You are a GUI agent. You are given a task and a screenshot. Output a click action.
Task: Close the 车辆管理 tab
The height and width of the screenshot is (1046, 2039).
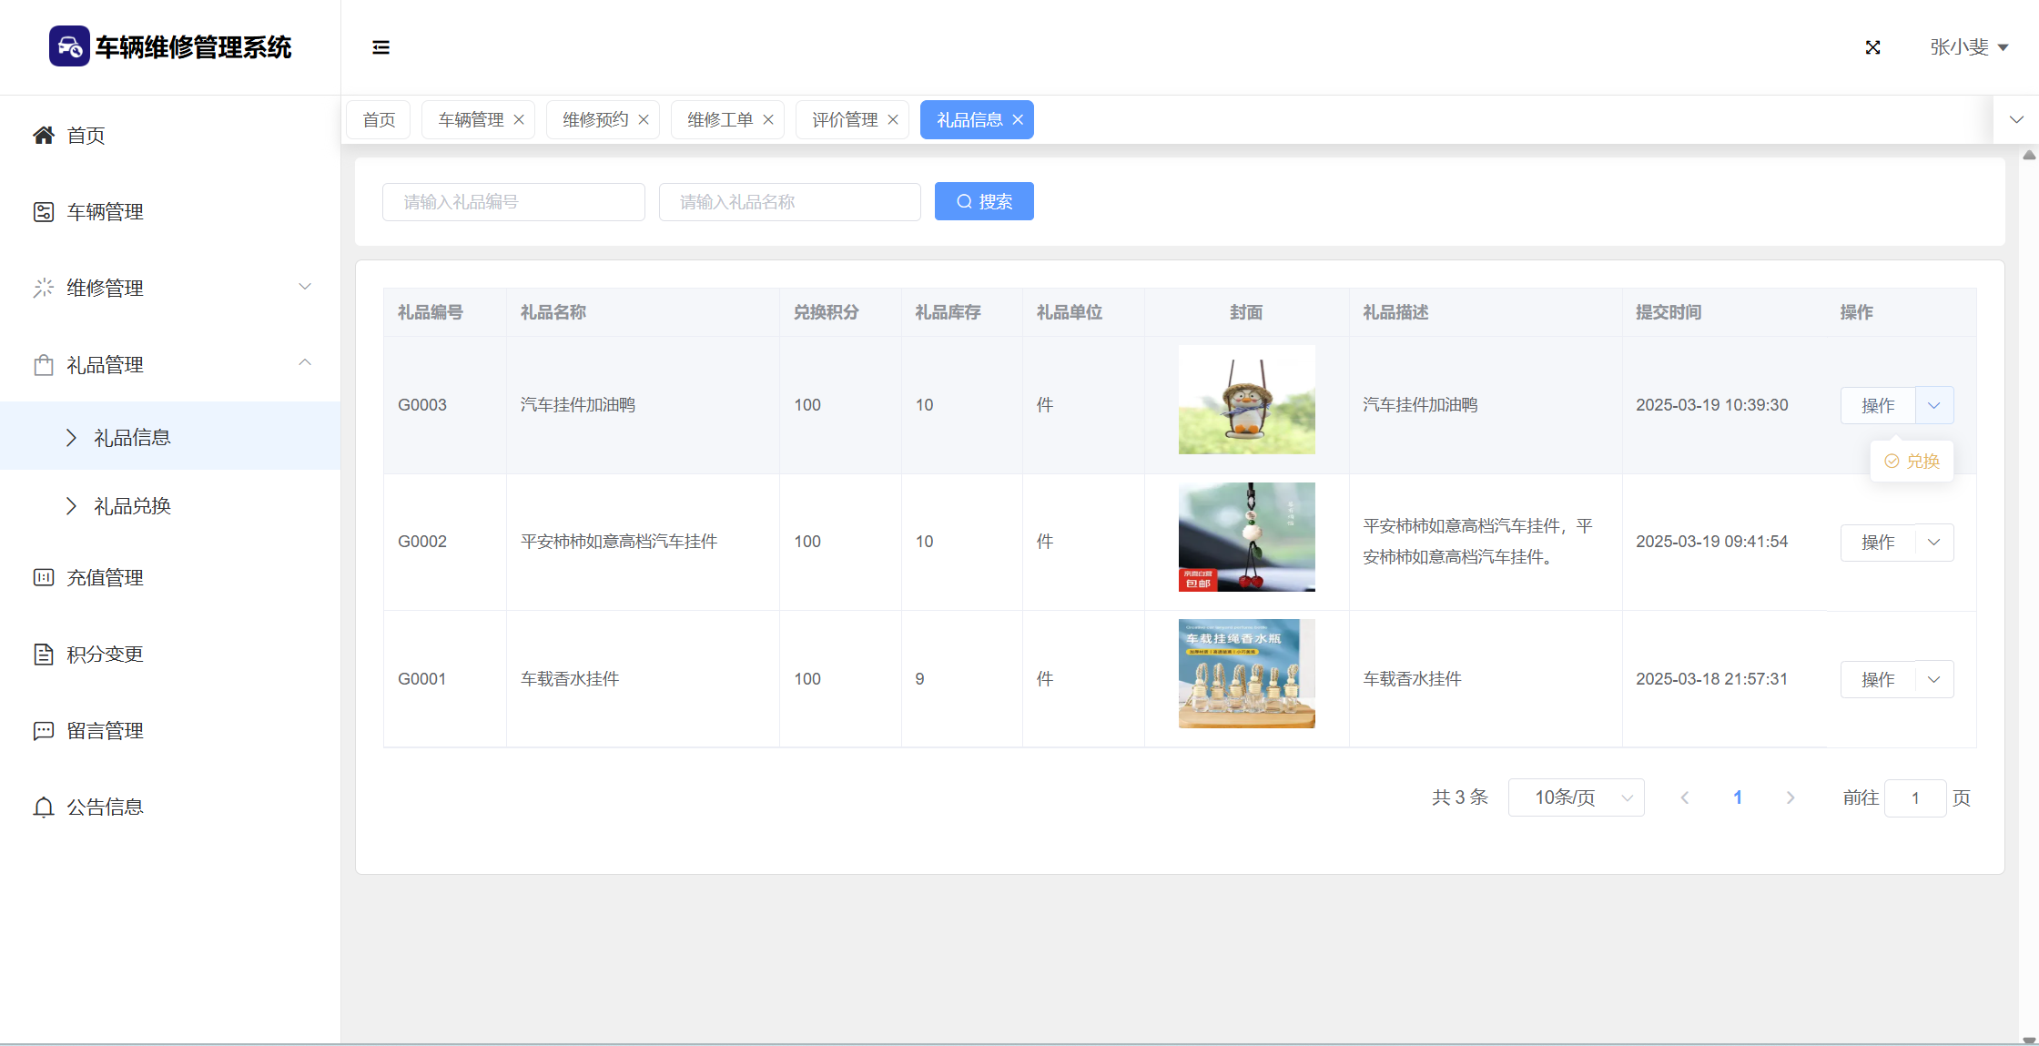pos(519,120)
